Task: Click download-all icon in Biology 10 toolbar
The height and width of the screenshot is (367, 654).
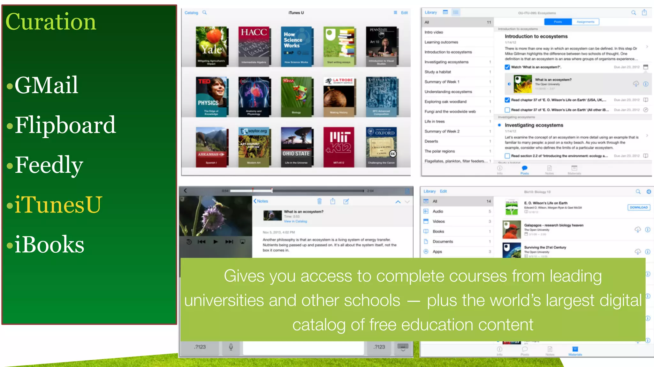Action: pyautogui.click(x=649, y=191)
